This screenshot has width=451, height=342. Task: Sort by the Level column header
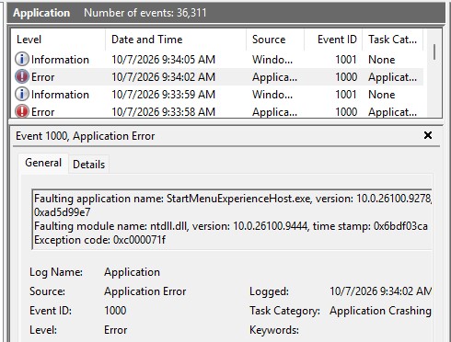(58, 40)
